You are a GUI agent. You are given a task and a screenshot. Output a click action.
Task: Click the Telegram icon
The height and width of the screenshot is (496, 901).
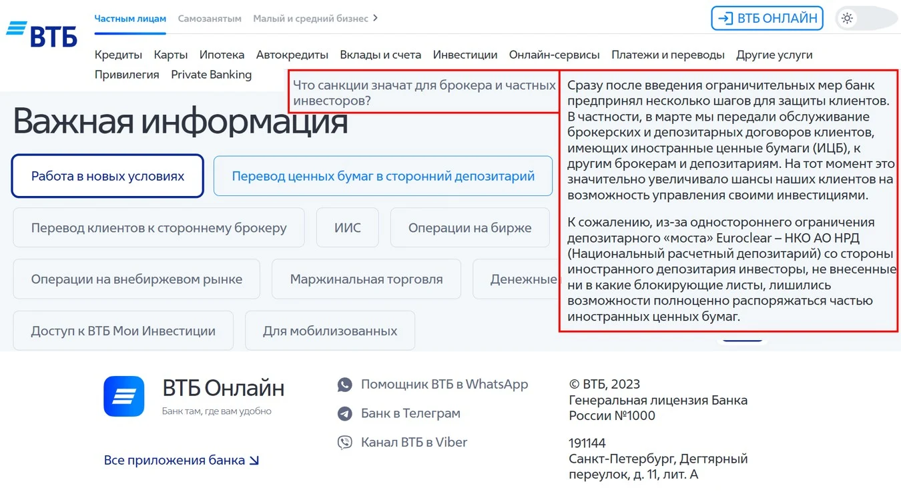pyautogui.click(x=344, y=413)
